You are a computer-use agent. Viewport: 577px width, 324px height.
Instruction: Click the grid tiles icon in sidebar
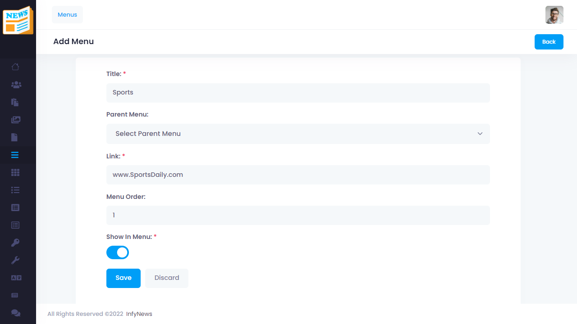(15, 172)
